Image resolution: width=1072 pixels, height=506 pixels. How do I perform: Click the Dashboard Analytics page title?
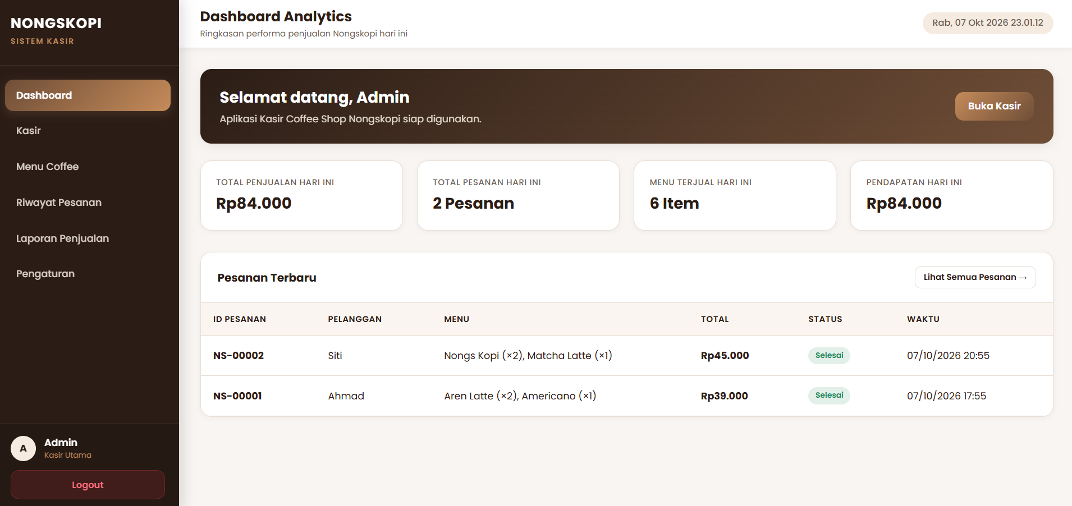tap(276, 17)
